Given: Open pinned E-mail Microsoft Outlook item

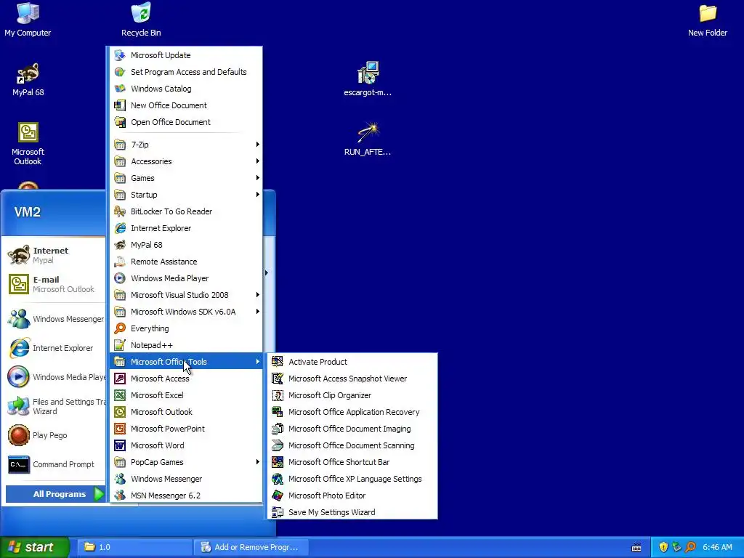Looking at the screenshot, I should pyautogui.click(x=54, y=284).
